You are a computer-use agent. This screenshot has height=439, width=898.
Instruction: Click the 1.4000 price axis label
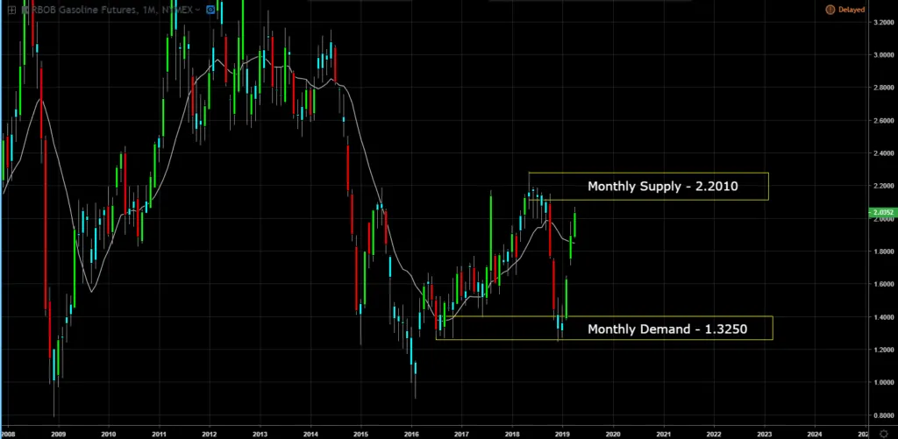click(x=882, y=317)
